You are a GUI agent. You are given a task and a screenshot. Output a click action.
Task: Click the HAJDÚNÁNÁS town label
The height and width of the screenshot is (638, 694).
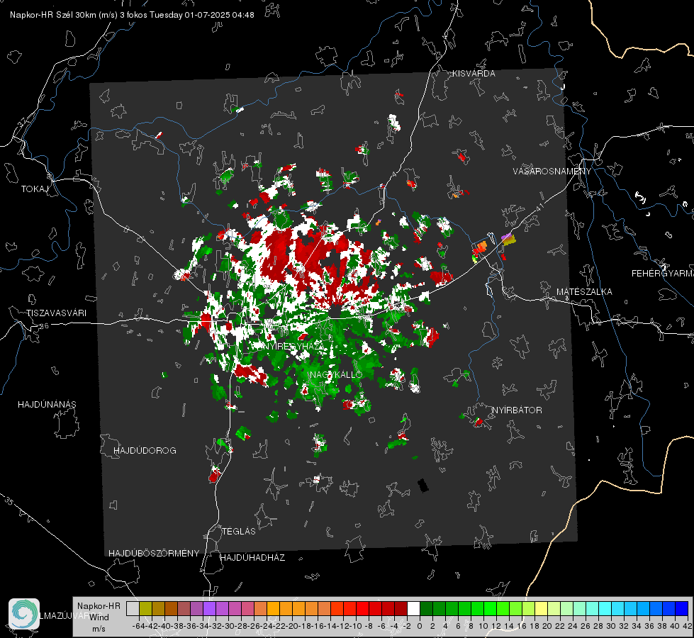47,405
